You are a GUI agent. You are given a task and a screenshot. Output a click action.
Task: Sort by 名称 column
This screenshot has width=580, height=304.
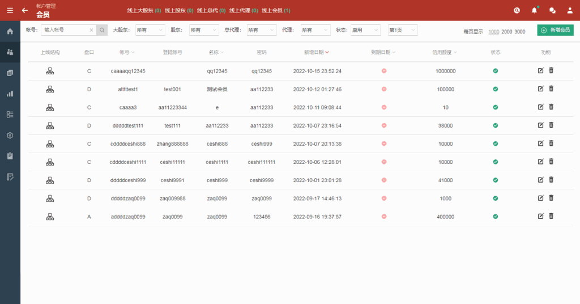coord(216,52)
